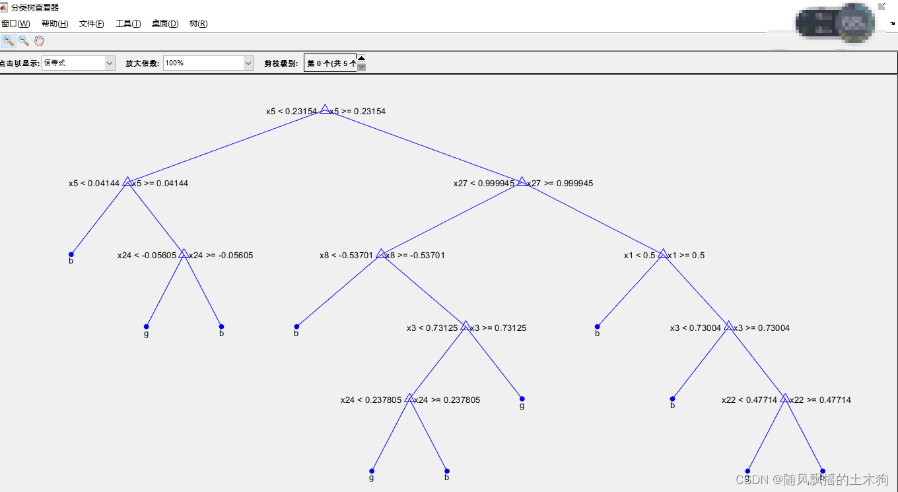898x492 pixels.
Task: Select leaf b dot under x3 < 0.73004
Action: click(x=672, y=399)
